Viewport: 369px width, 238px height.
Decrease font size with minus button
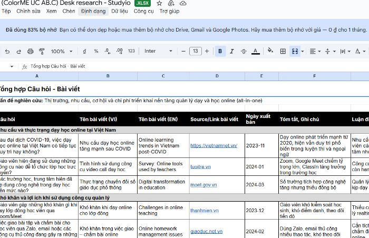click(183, 51)
